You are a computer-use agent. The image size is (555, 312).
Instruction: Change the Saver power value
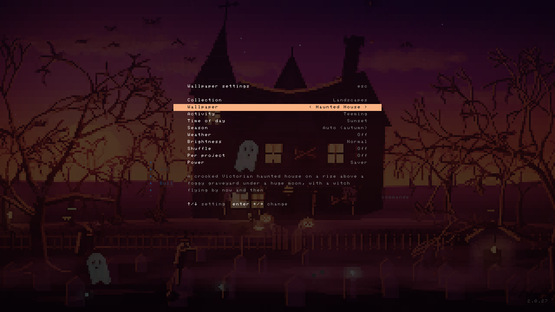pos(359,162)
